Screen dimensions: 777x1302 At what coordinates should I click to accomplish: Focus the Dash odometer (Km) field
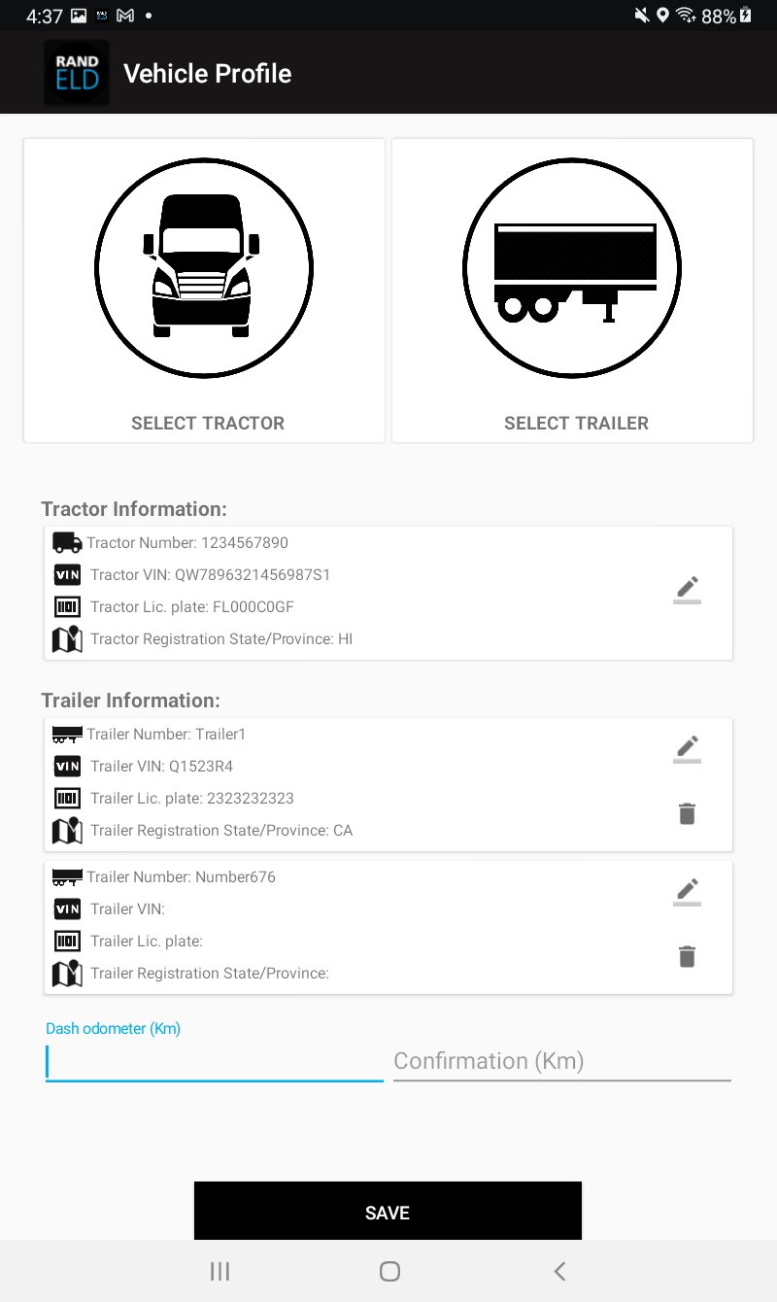[215, 1061]
